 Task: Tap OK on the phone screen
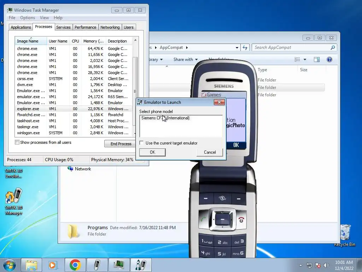click(236, 145)
